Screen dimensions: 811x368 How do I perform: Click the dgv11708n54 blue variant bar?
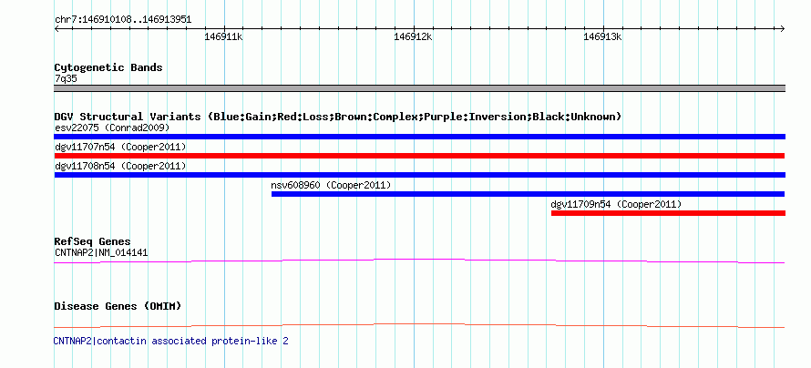pyautogui.click(x=419, y=175)
